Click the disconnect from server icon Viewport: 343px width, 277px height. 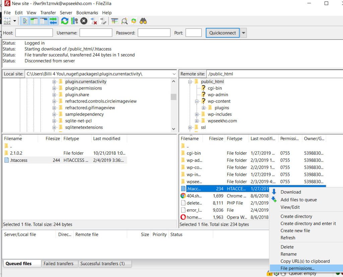[x=94, y=21]
